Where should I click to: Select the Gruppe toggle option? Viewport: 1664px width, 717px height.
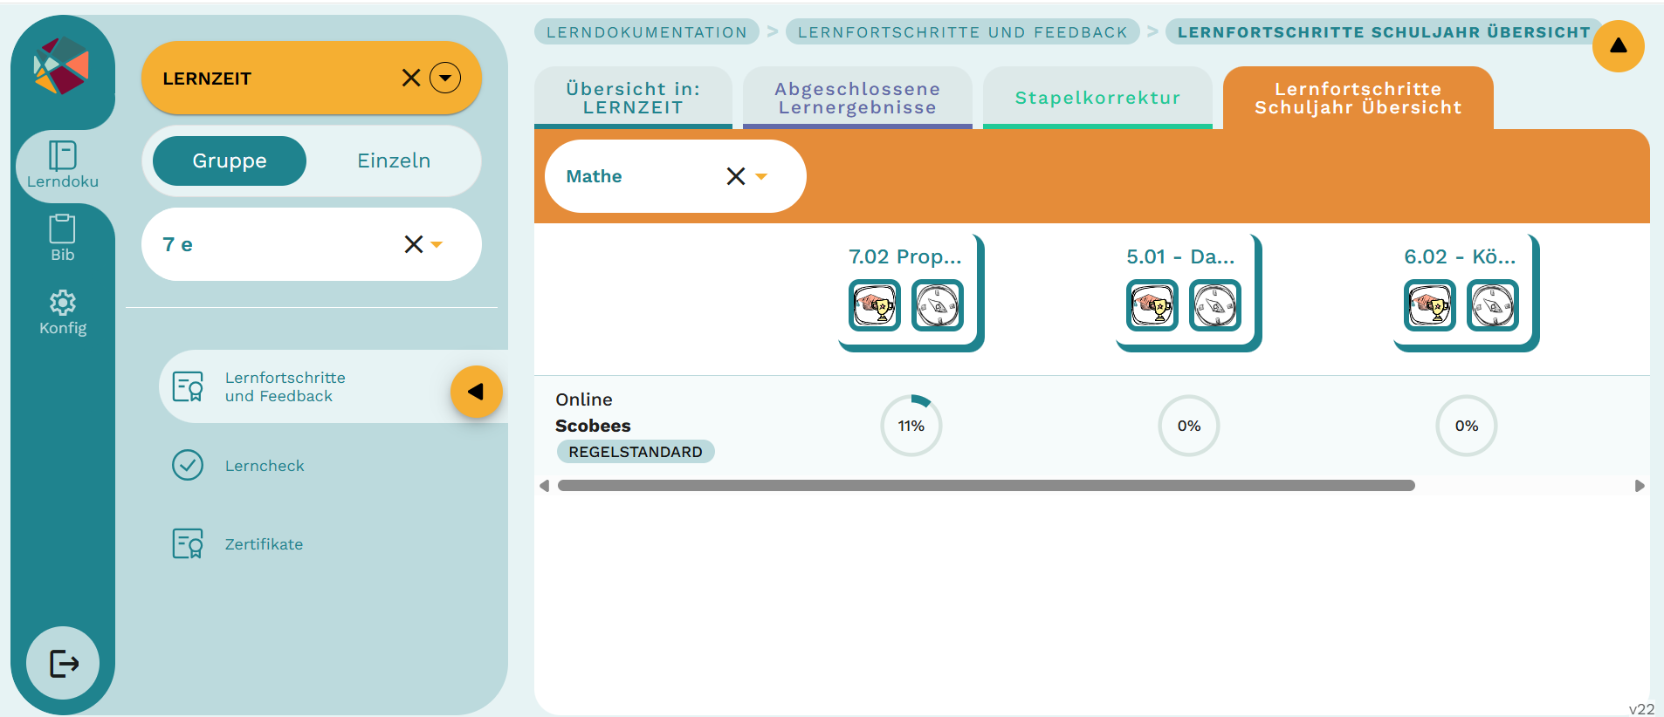[x=230, y=160]
